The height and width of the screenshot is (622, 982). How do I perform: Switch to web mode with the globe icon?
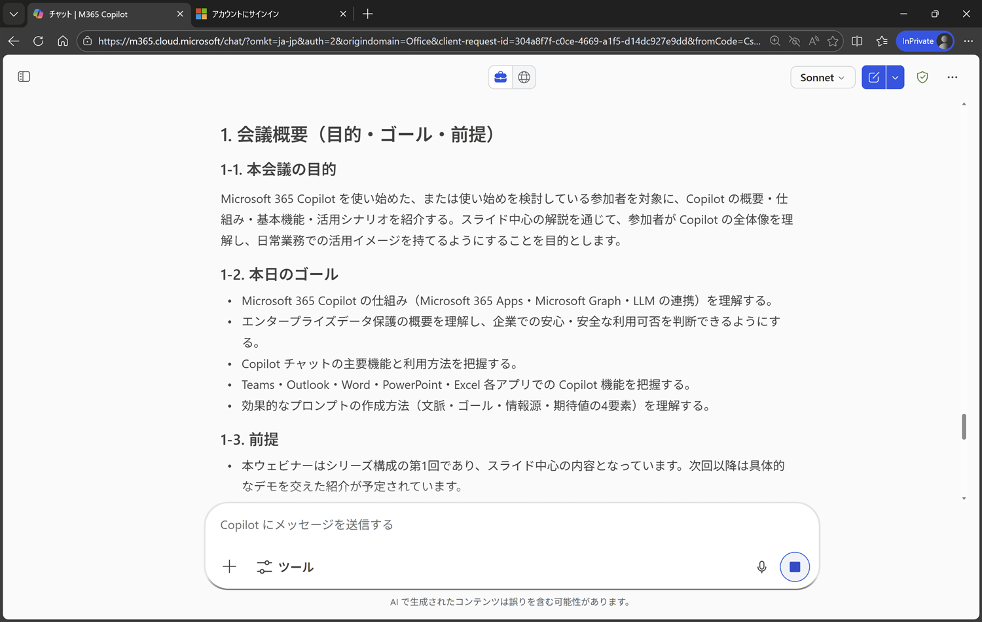(x=524, y=77)
